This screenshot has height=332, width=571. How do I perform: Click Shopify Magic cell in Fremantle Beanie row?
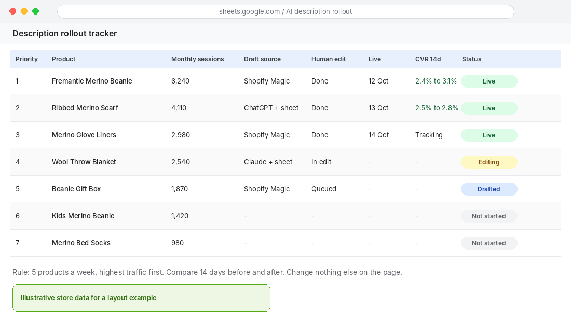pos(267,81)
